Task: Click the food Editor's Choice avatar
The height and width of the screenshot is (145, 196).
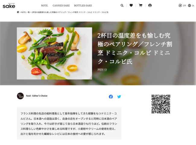Action: pyautogui.click(x=20, y=96)
